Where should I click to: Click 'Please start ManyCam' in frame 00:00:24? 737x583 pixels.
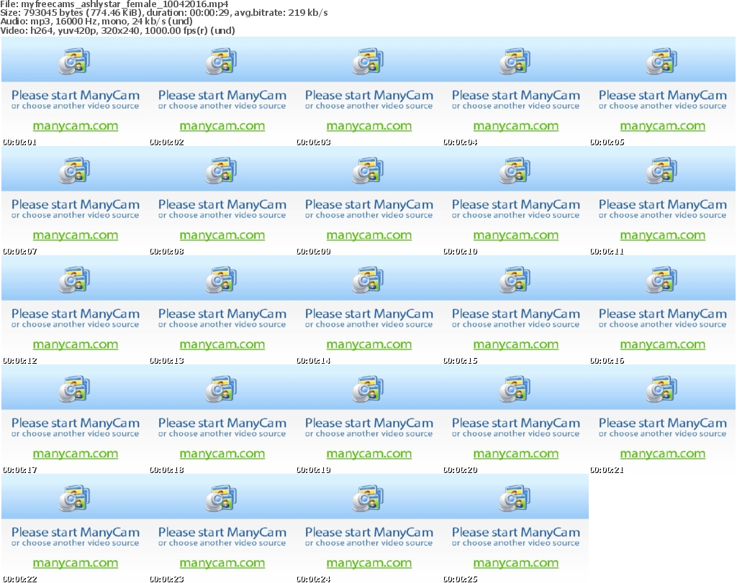(369, 532)
